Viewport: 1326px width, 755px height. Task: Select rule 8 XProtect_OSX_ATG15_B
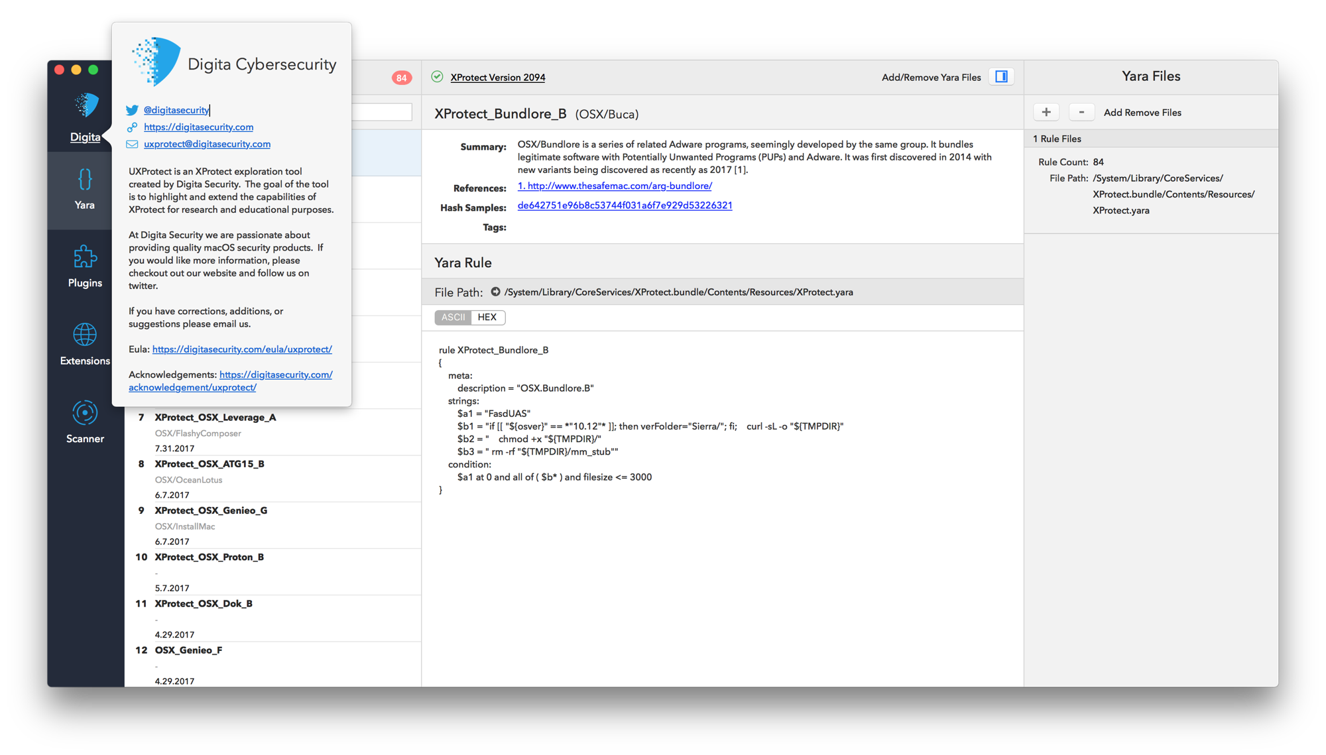click(272, 479)
